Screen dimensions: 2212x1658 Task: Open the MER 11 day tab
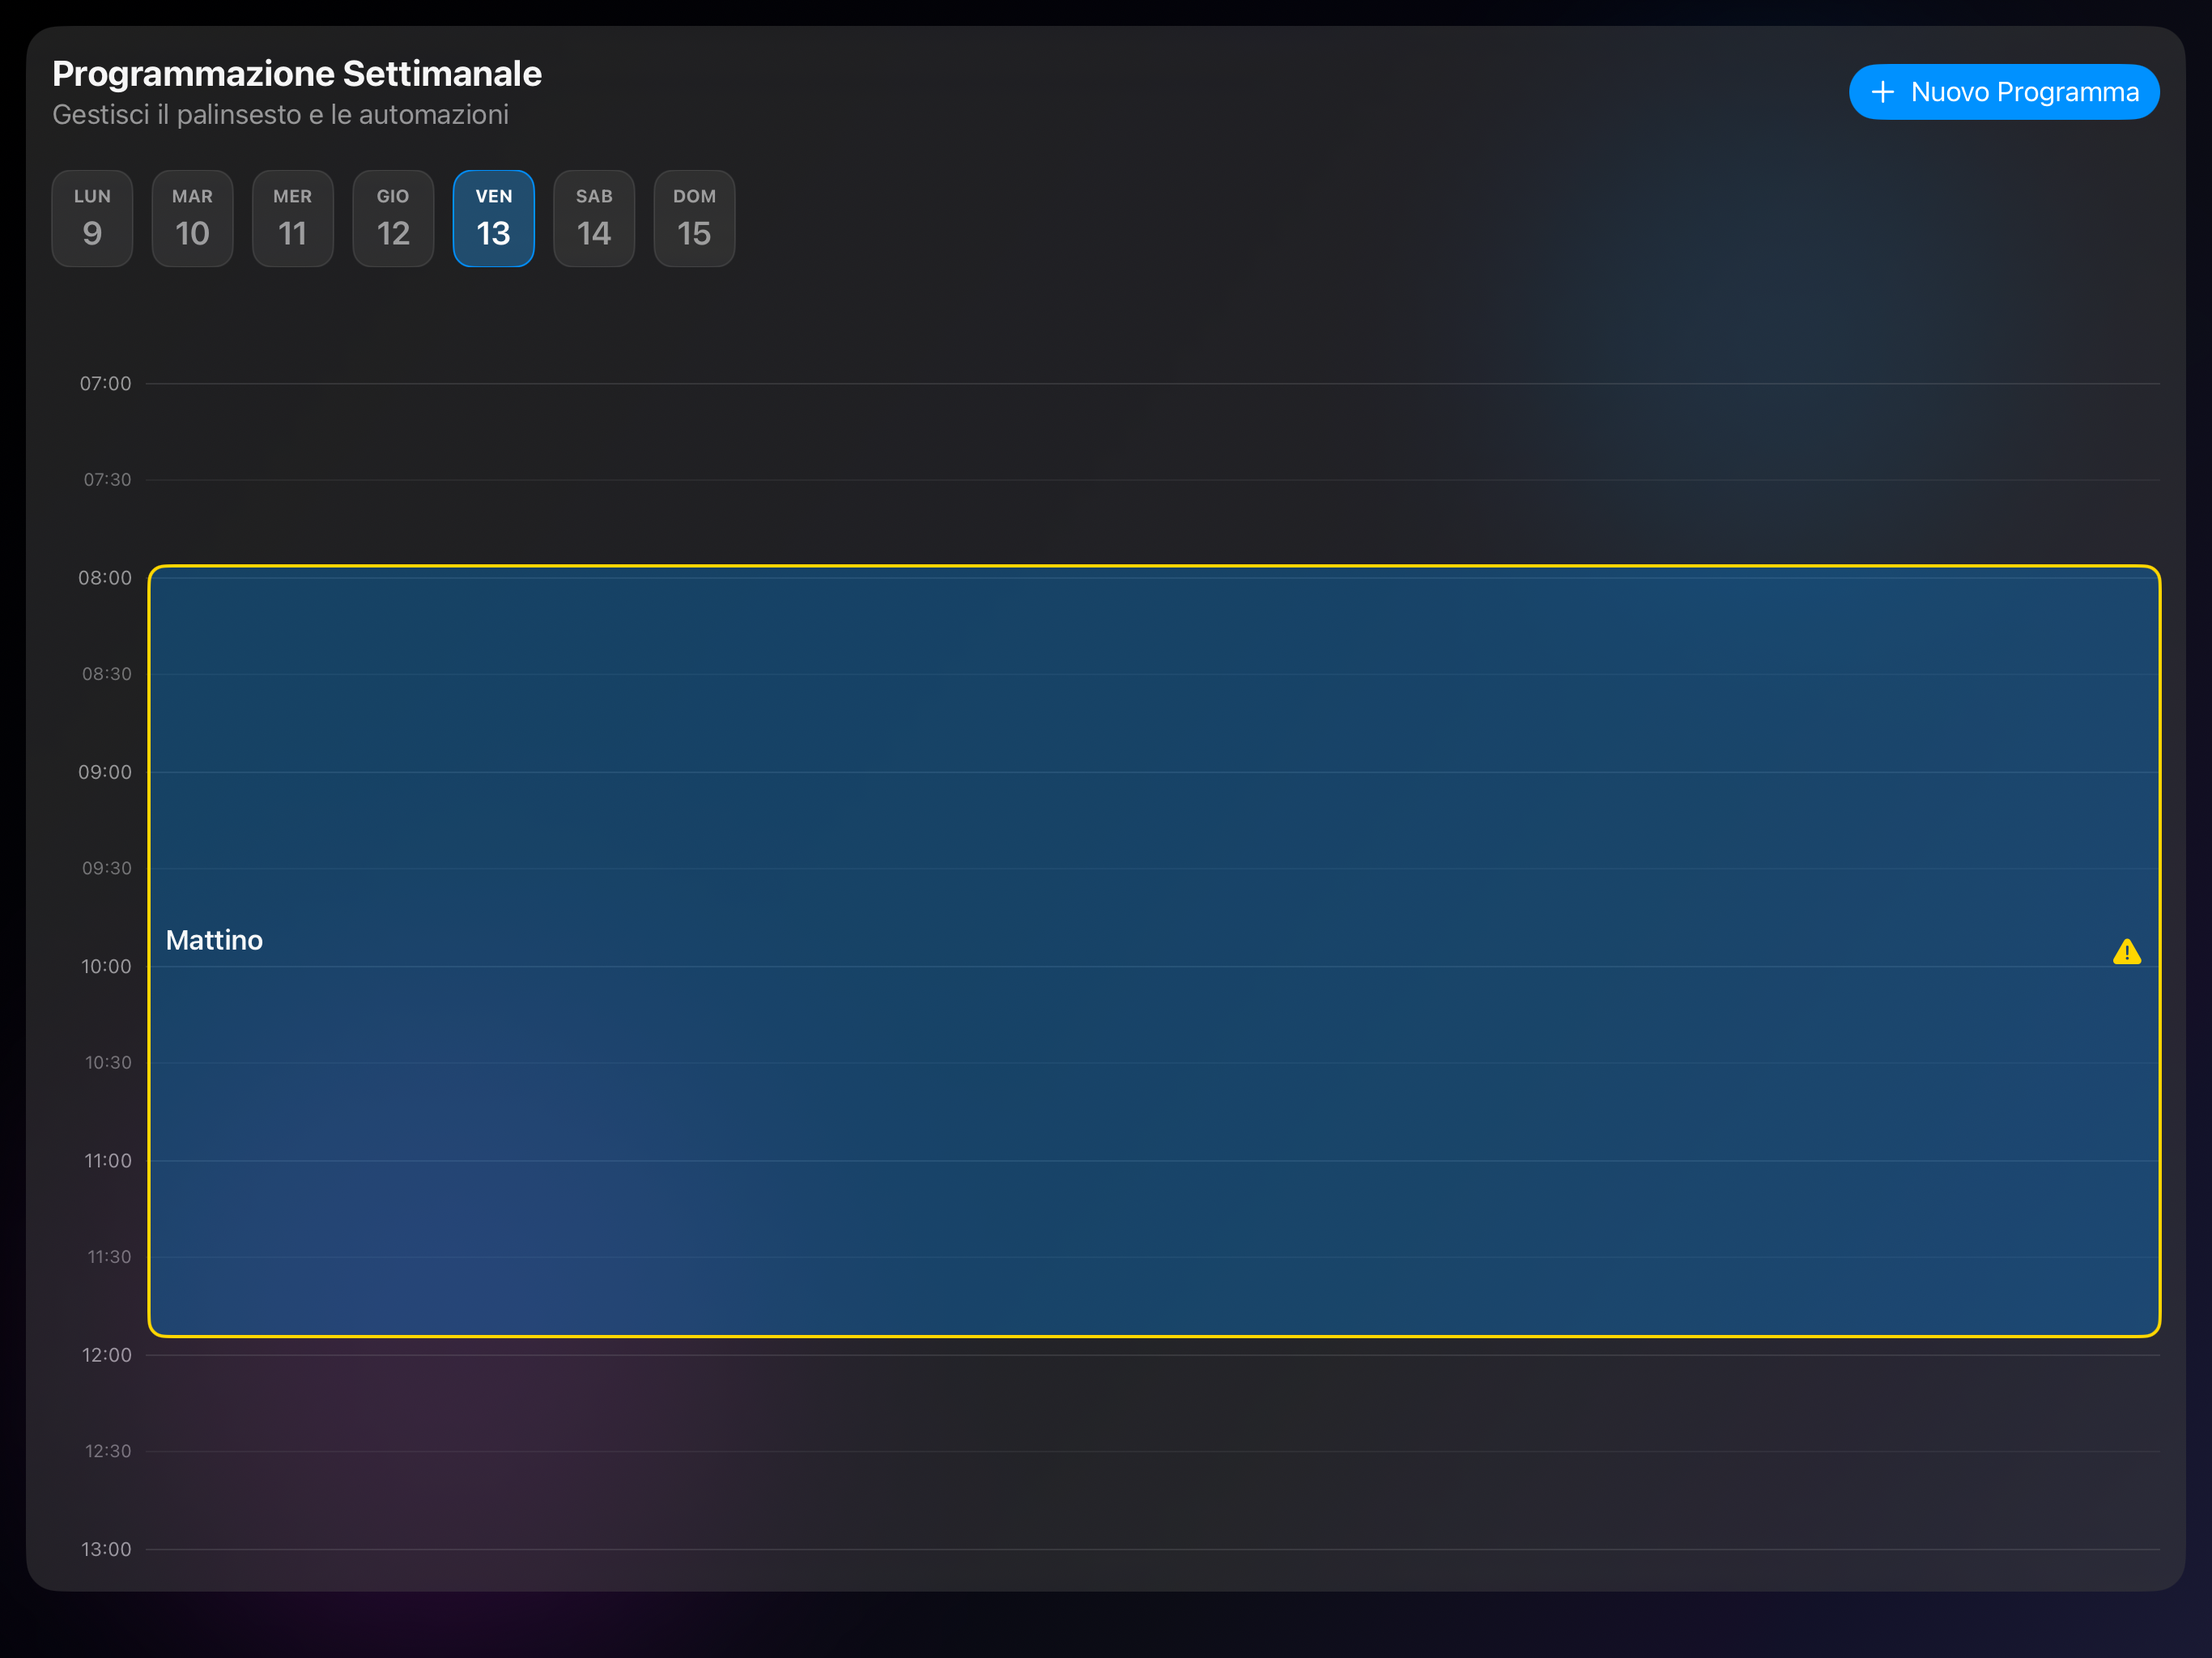click(293, 218)
